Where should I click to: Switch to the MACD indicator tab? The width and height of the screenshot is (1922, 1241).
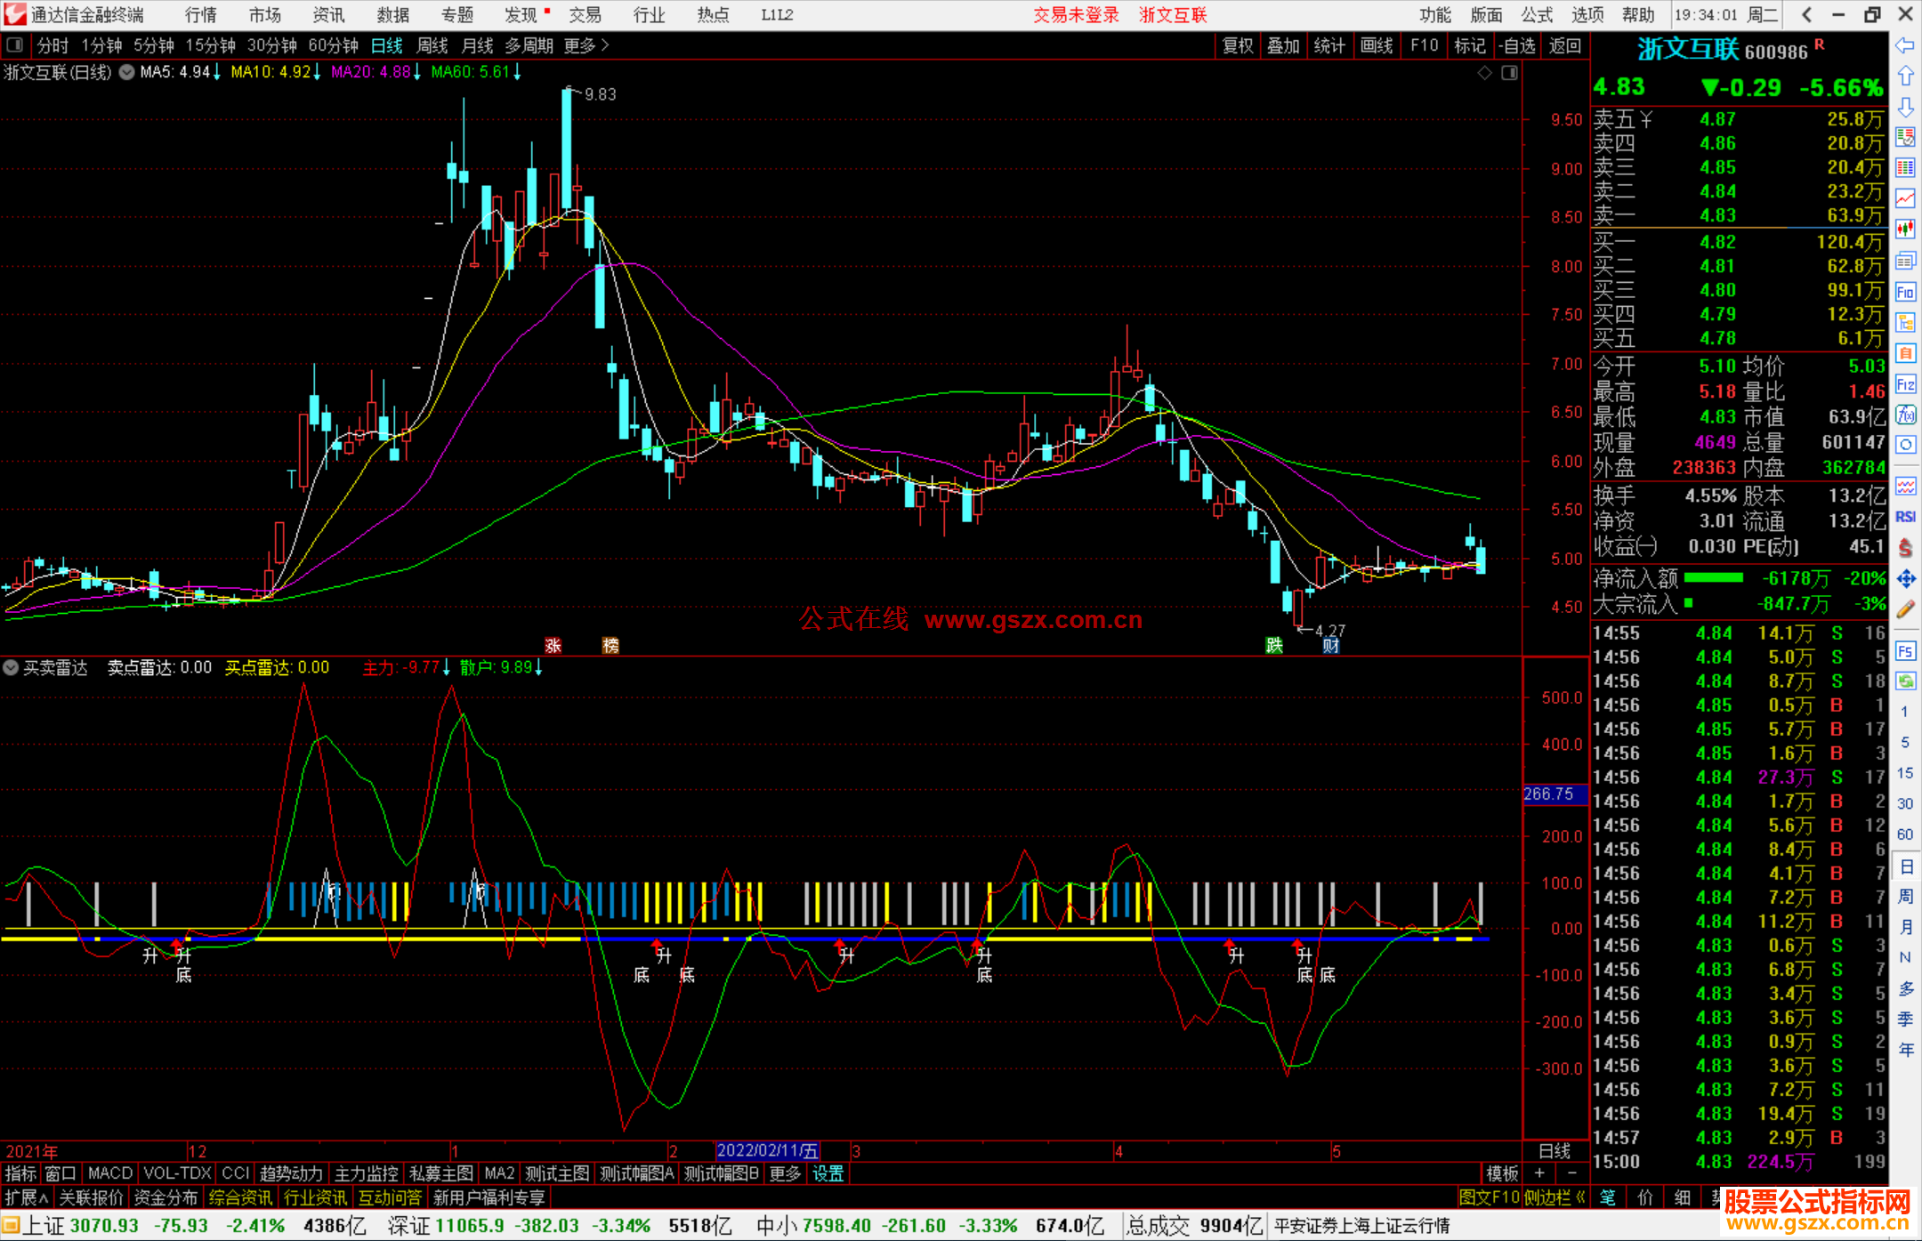109,1173
